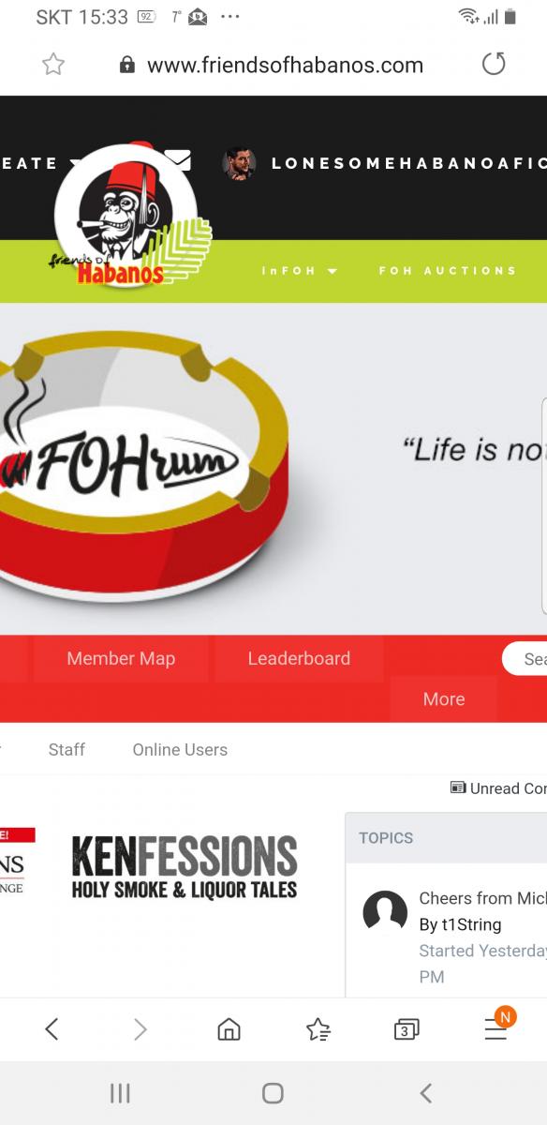Go to browser home page icon
Image resolution: width=547 pixels, height=1125 pixels.
click(229, 1029)
